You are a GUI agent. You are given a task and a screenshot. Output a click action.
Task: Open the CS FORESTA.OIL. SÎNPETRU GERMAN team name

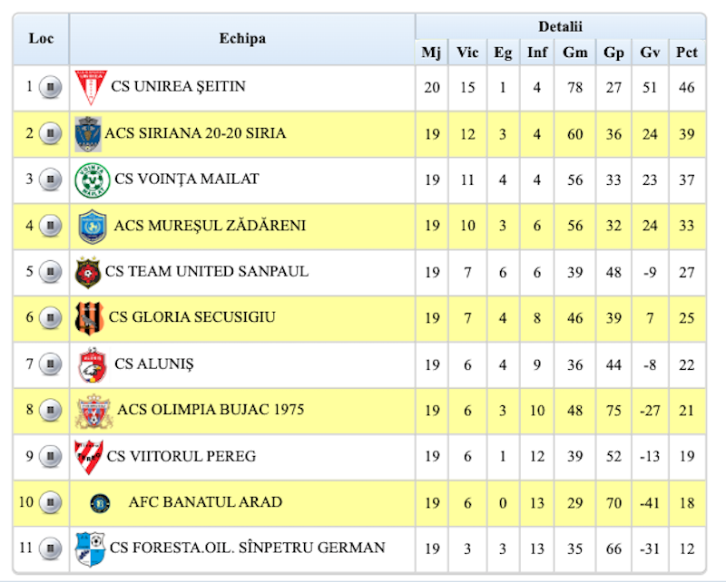247,548
